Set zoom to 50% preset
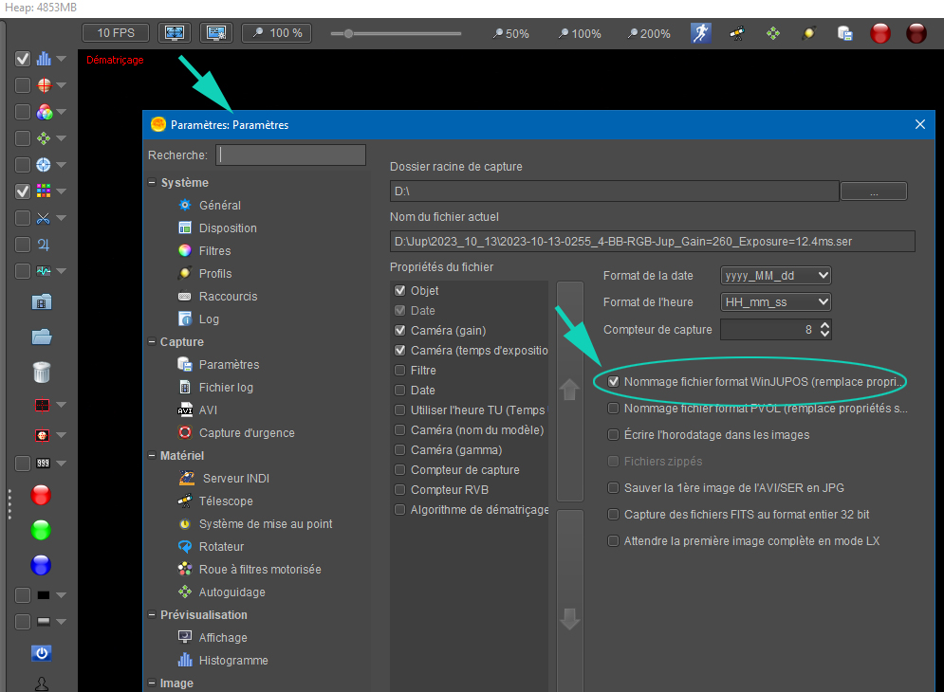This screenshot has height=692, width=944. pos(510,34)
